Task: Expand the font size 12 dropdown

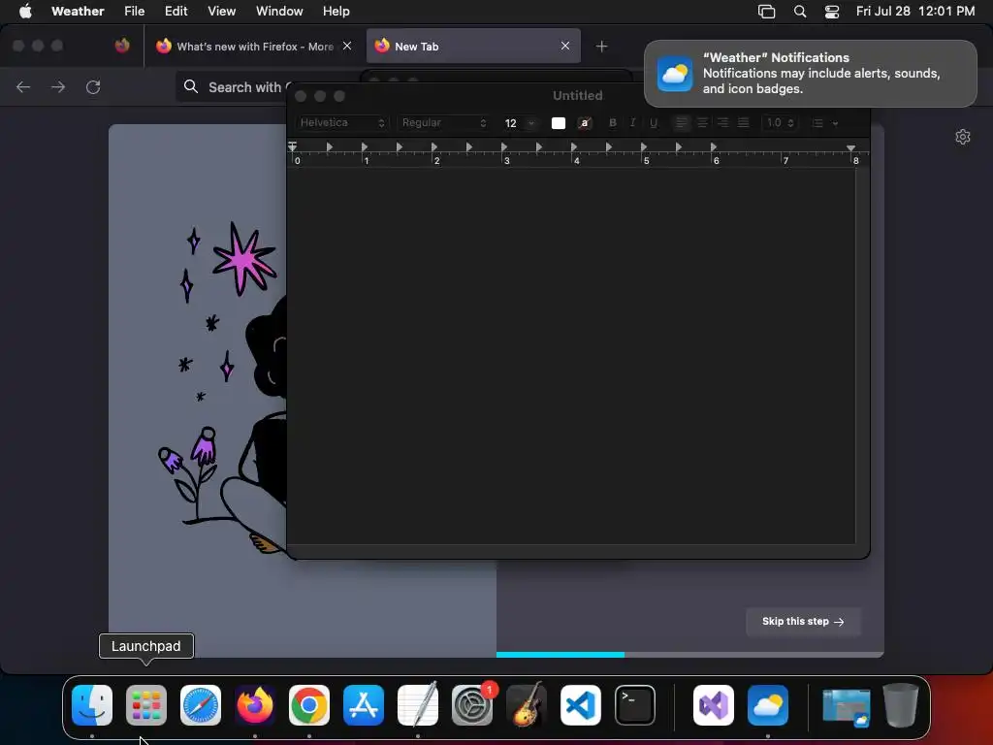Action: pyautogui.click(x=532, y=123)
